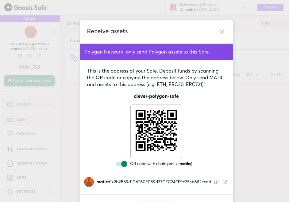The width and height of the screenshot is (289, 202).
Task: Show the QR code icon in sidebar
Action: click(20, 56)
